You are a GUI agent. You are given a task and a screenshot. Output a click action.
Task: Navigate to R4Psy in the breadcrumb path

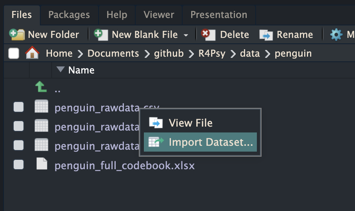pos(211,53)
